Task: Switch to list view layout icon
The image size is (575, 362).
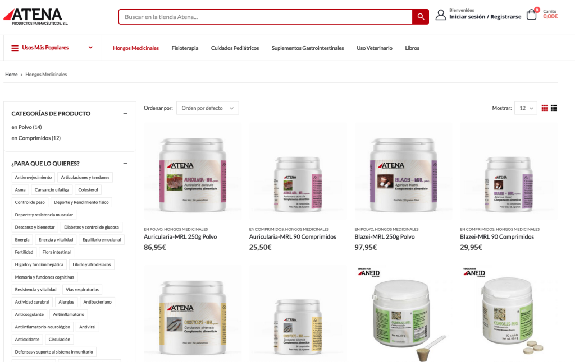Action: pyautogui.click(x=554, y=108)
